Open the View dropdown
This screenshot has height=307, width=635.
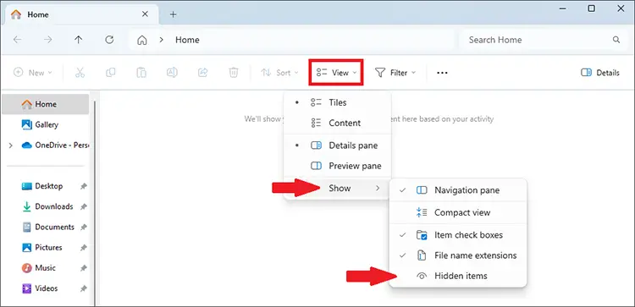(336, 73)
